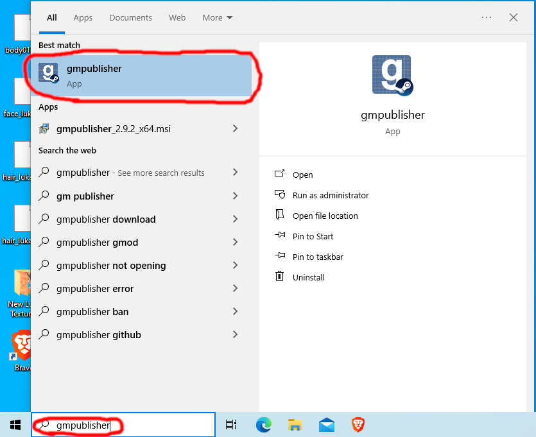
Task: Click the Pin to taskbar pin icon
Action: (280, 256)
